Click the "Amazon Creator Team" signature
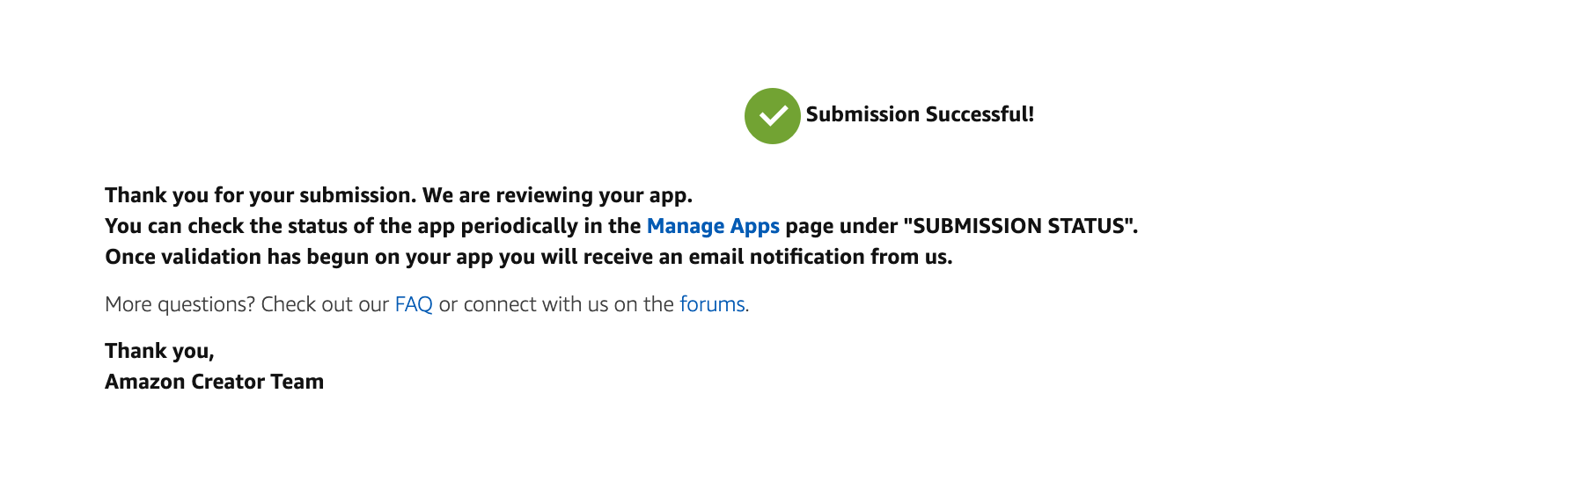Image resolution: width=1578 pixels, height=503 pixels. click(214, 382)
